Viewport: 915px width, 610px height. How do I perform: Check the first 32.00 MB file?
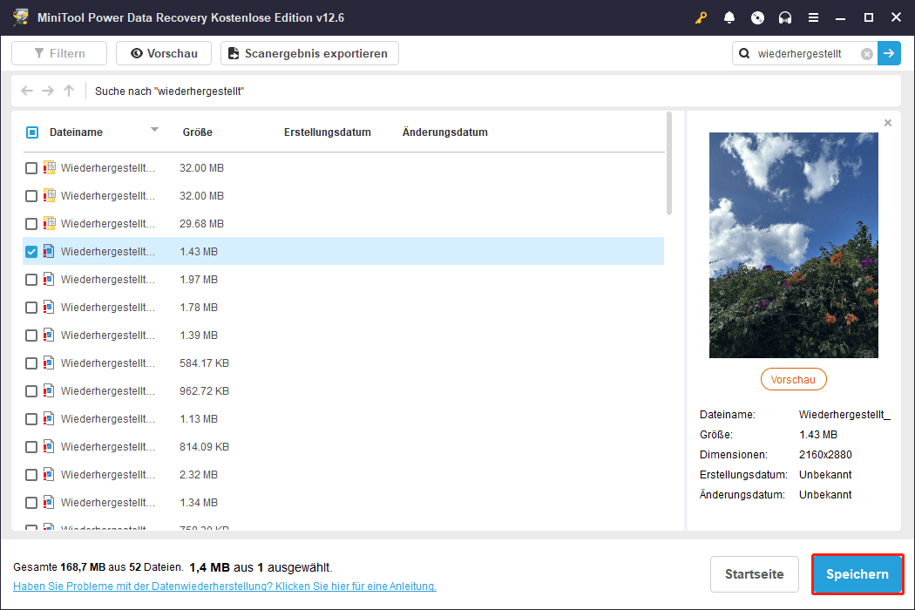click(32, 167)
